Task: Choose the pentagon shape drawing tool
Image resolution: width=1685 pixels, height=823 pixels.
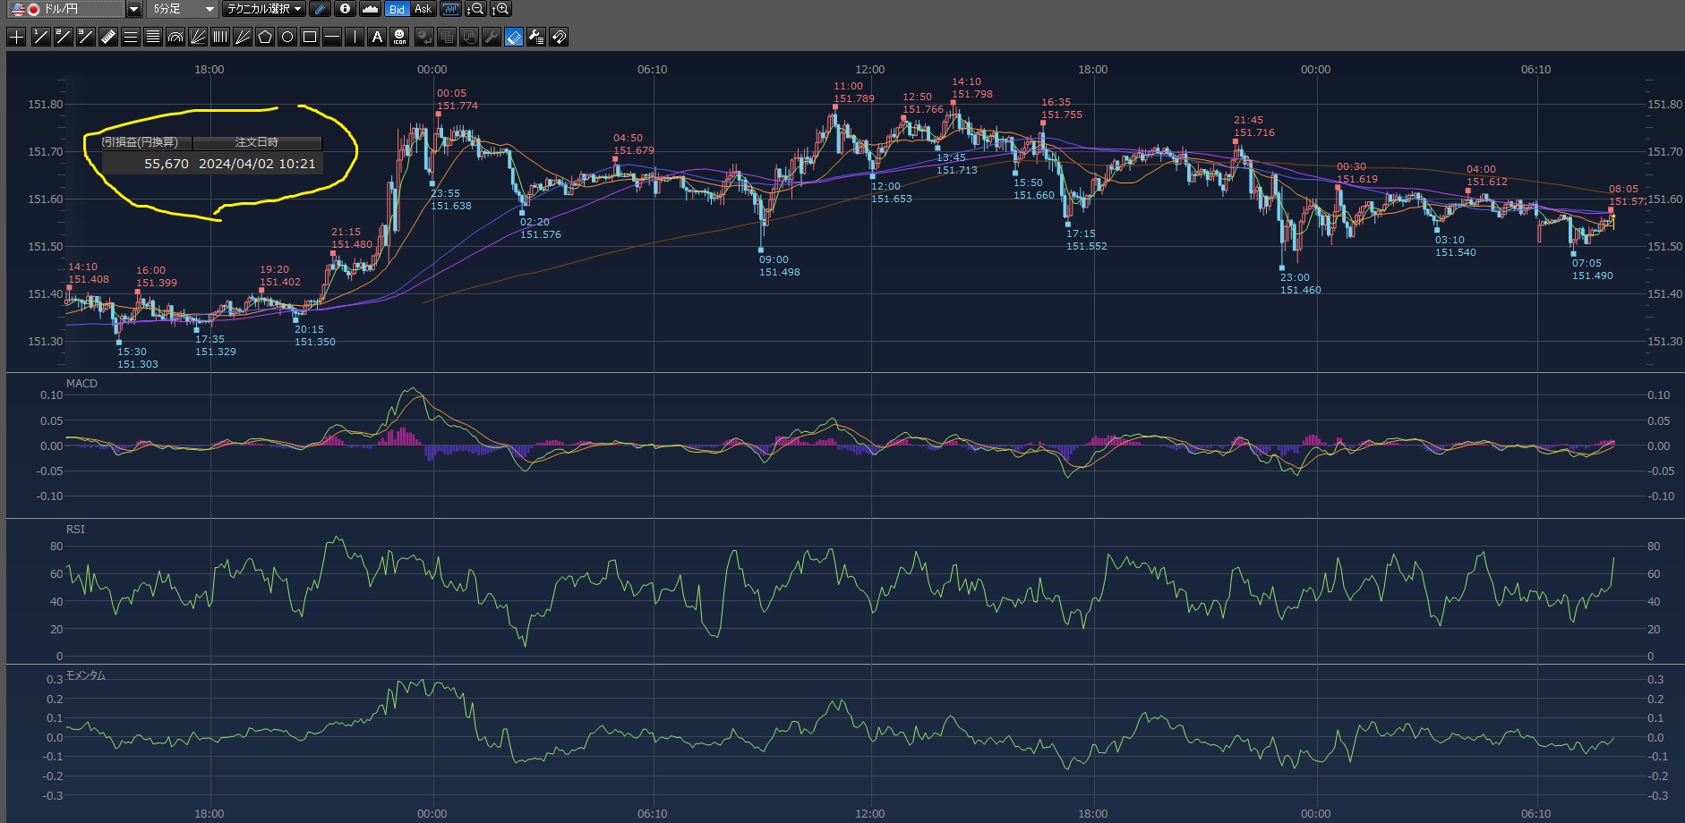Action: click(x=265, y=37)
